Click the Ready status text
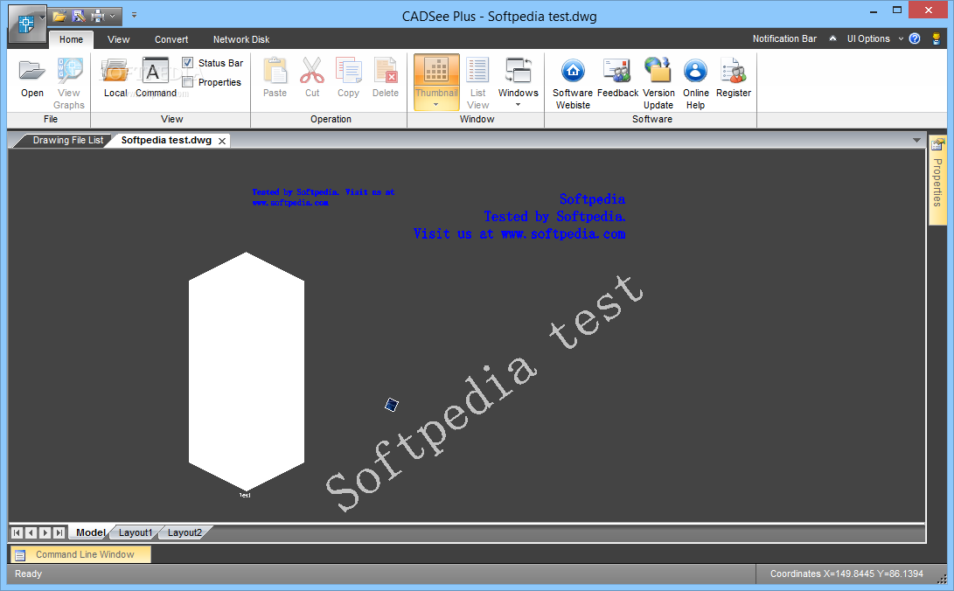954x591 pixels. pyautogui.click(x=29, y=574)
